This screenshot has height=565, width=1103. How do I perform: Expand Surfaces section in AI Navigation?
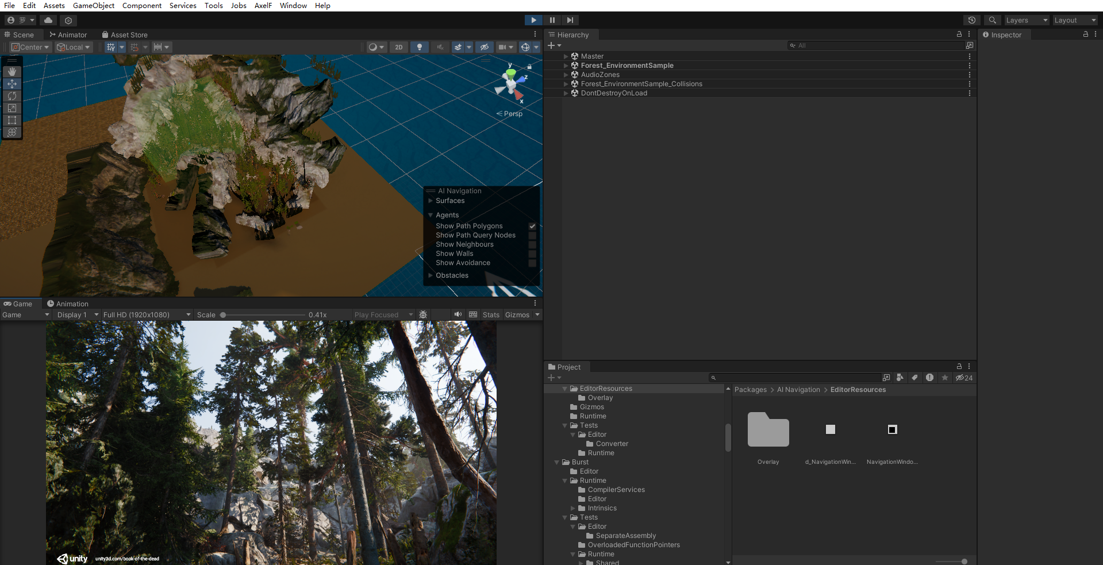[x=431, y=201]
